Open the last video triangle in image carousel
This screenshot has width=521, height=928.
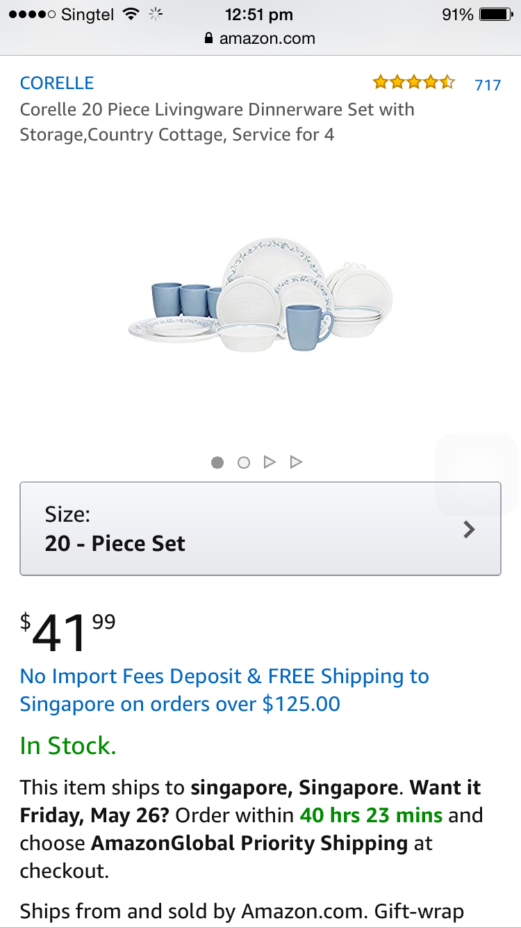click(296, 462)
